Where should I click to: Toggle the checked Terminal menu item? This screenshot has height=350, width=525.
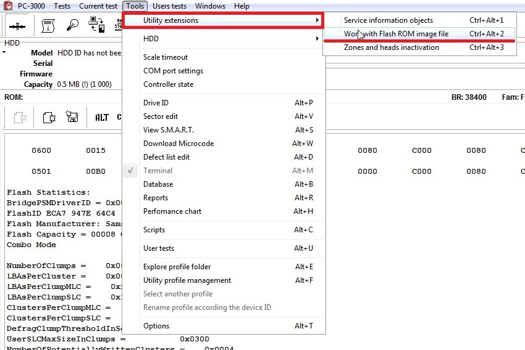click(x=158, y=171)
